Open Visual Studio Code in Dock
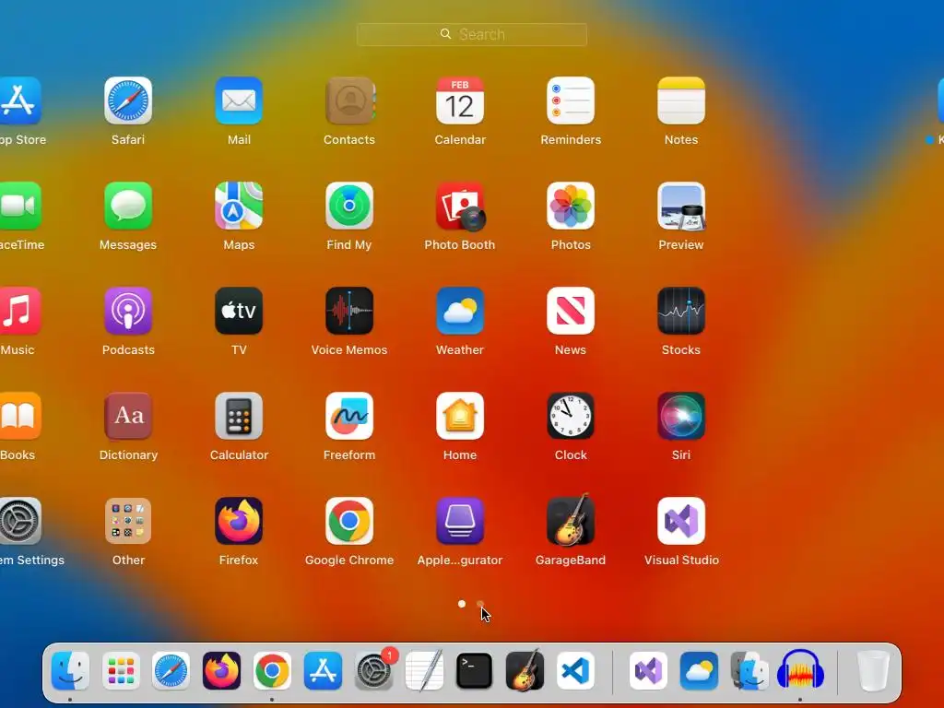 click(575, 671)
